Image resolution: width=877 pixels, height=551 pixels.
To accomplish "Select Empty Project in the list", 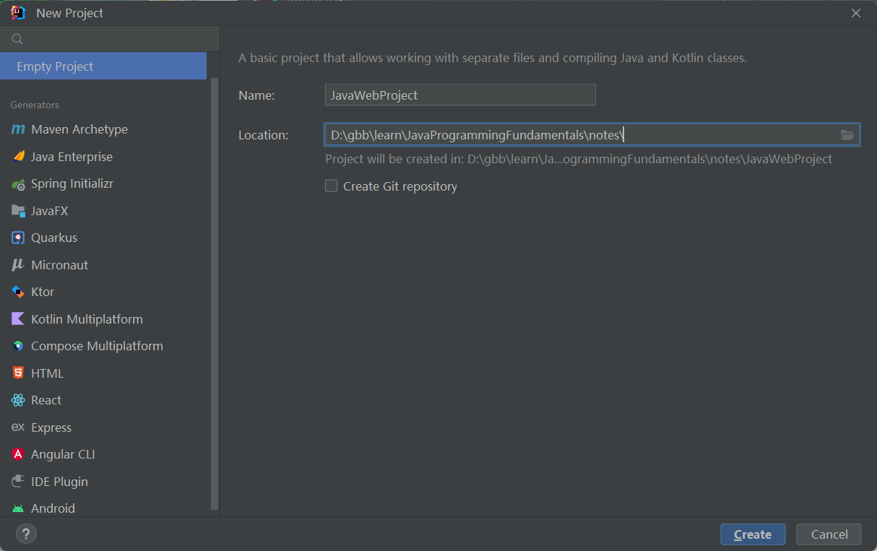I will point(103,66).
